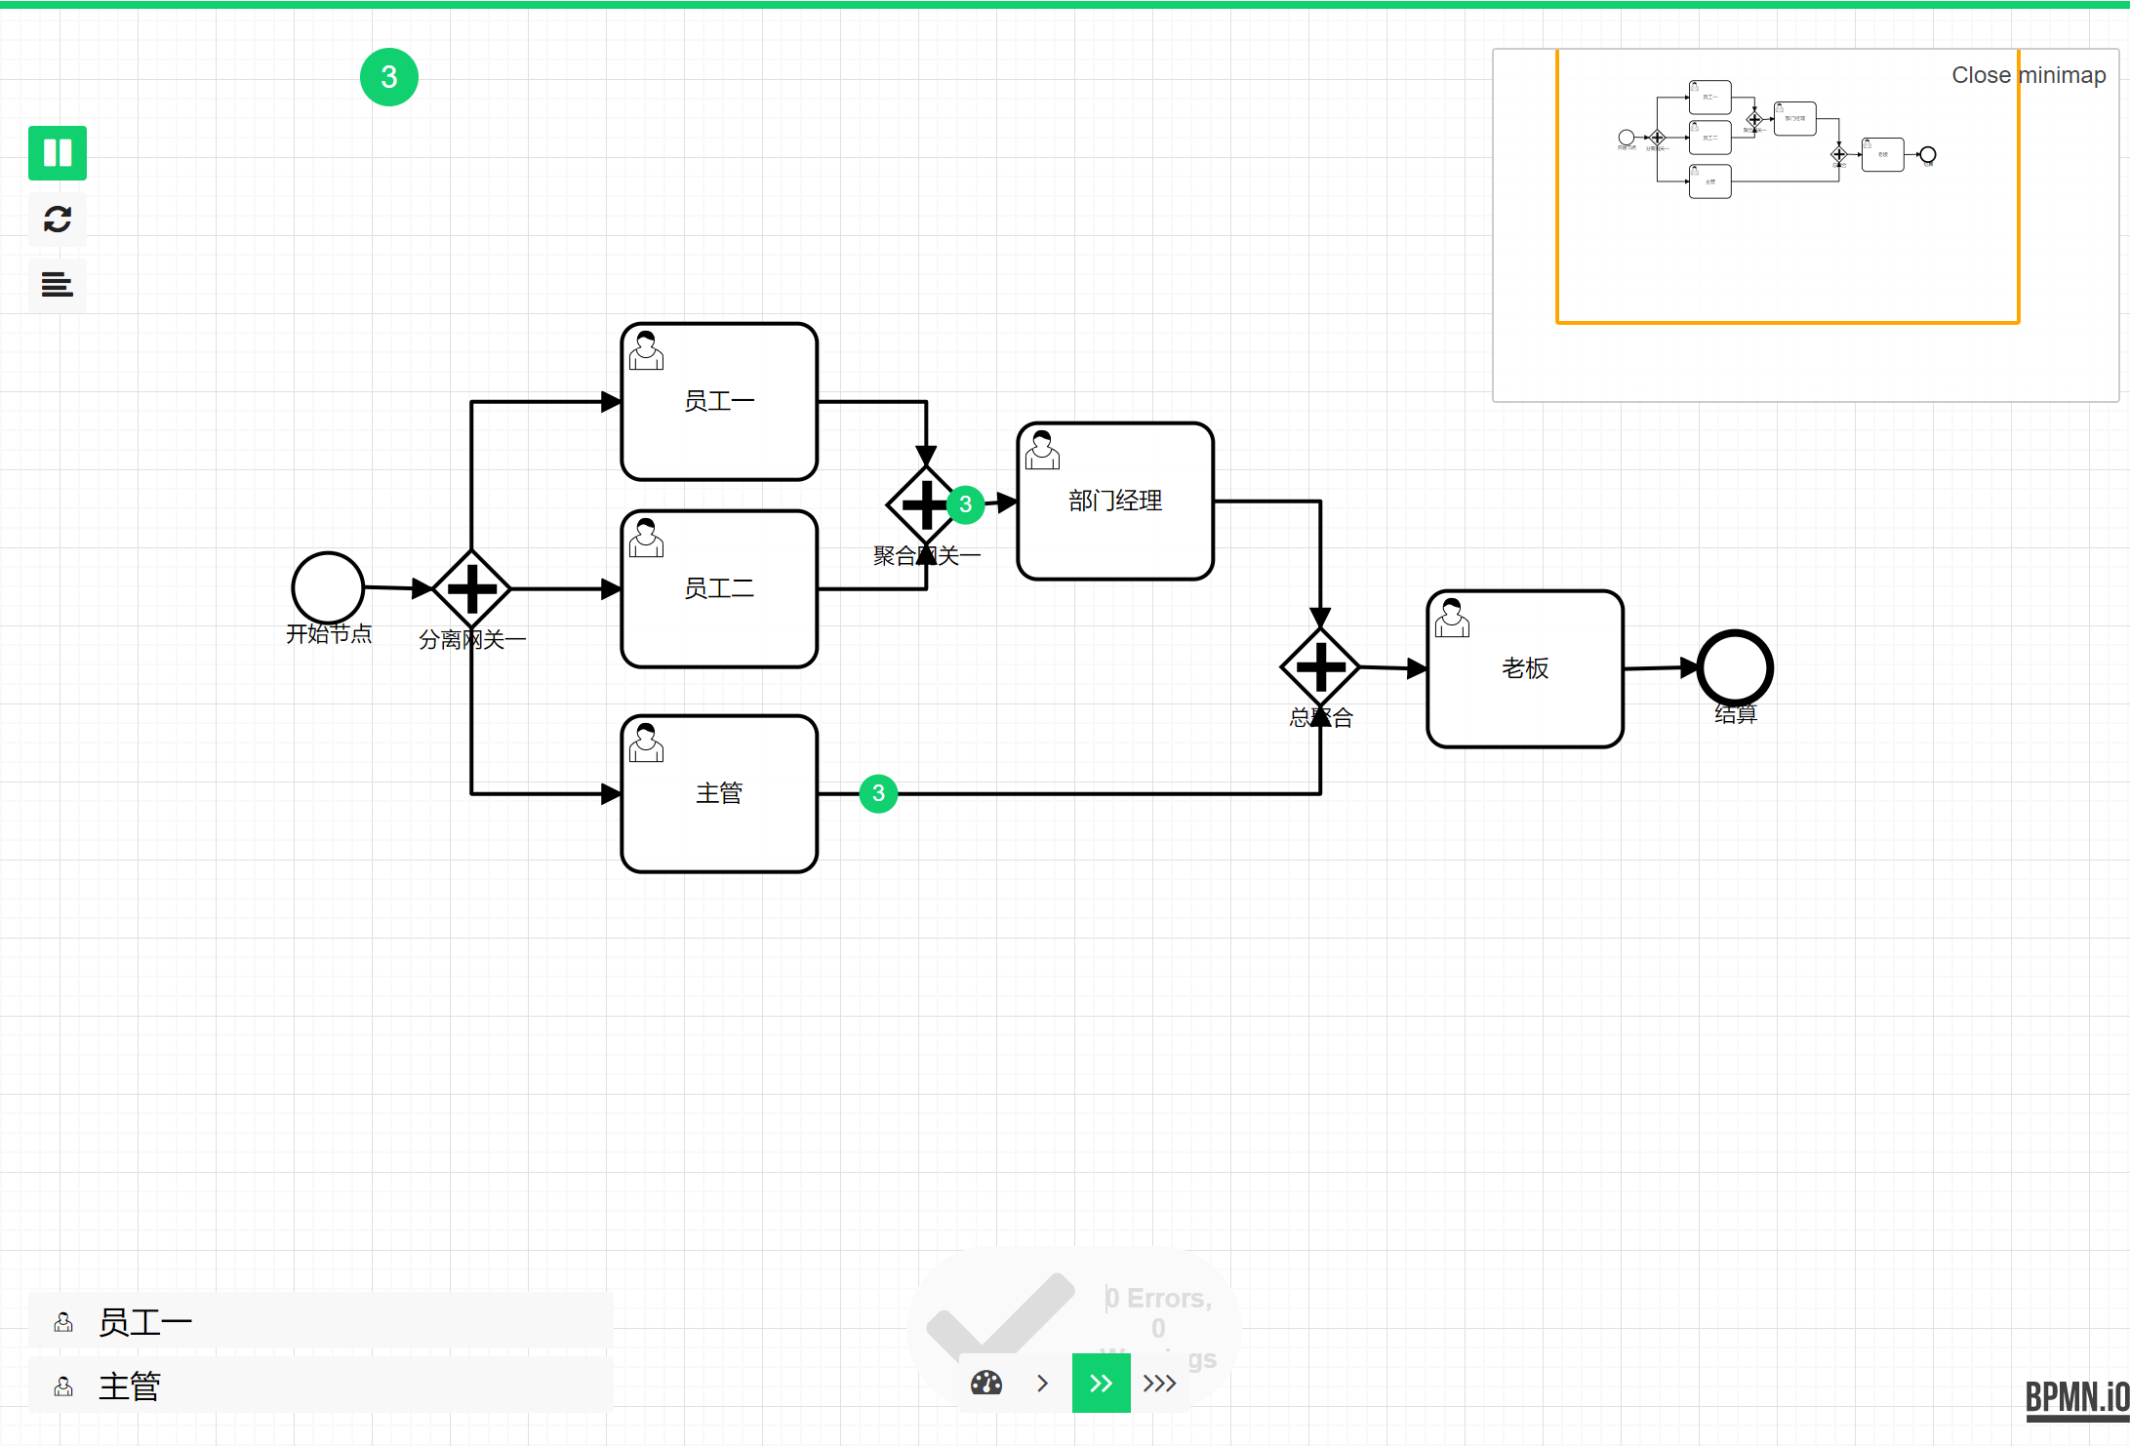Click the minimap diagram viewport
This screenshot has height=1446, width=2130.
tap(1786, 185)
